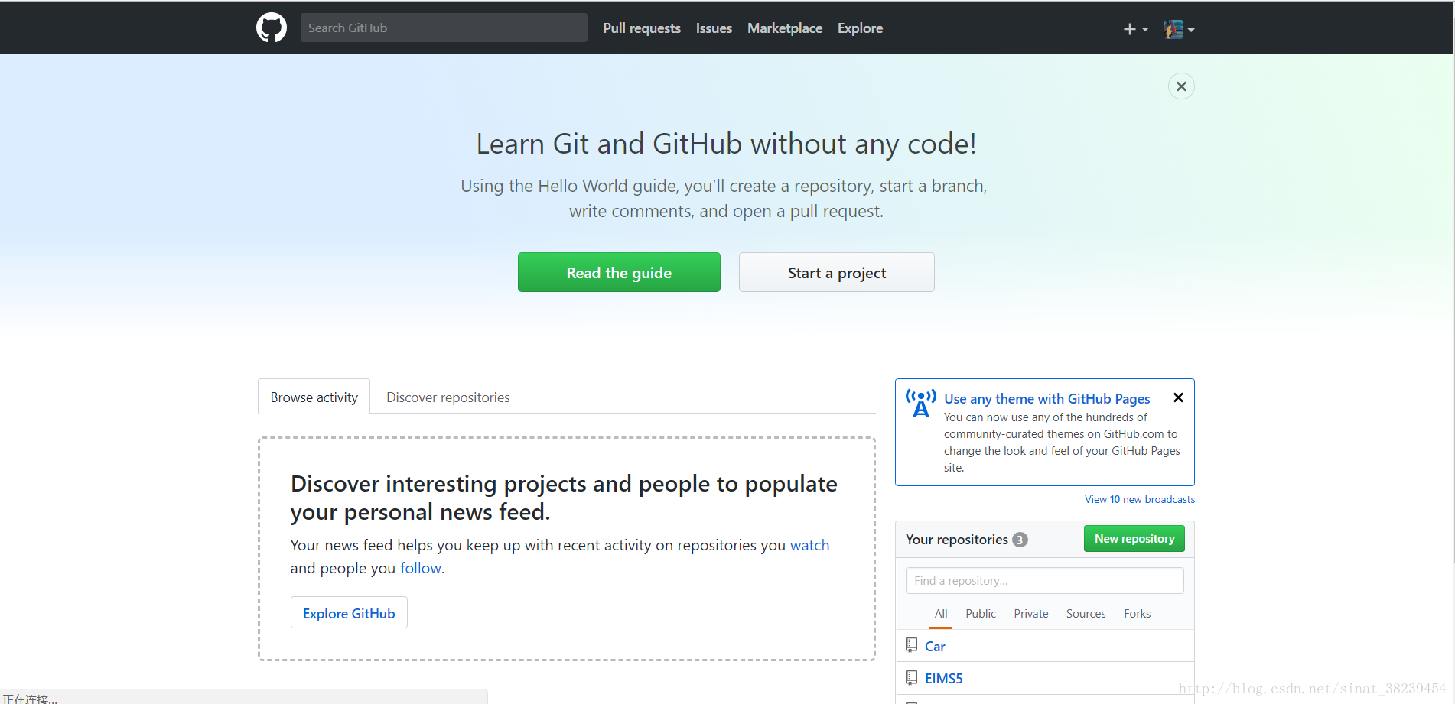Open Use any theme with GitHub Pages

pos(1046,399)
